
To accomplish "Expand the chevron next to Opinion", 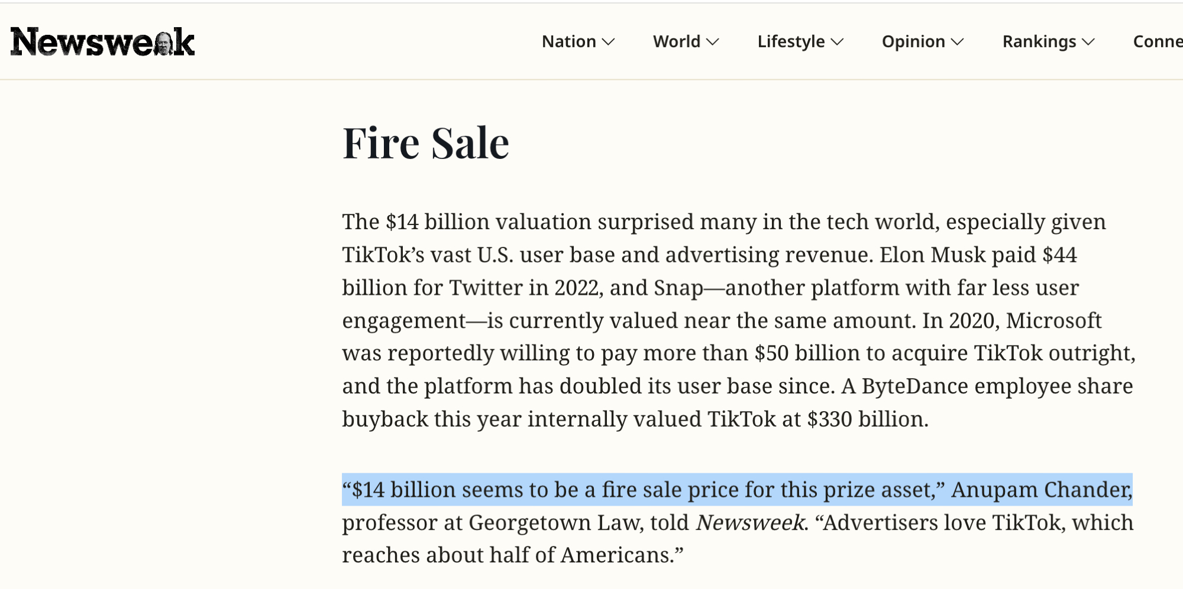I will click(x=958, y=42).
